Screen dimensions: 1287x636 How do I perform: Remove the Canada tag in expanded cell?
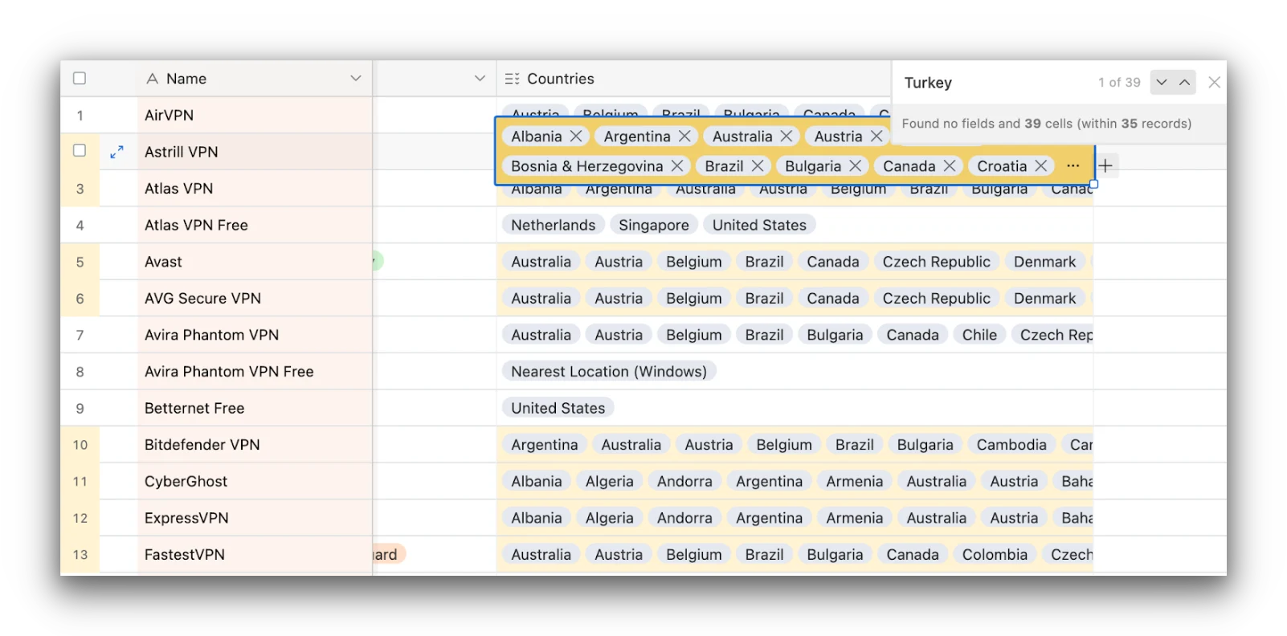click(x=950, y=165)
